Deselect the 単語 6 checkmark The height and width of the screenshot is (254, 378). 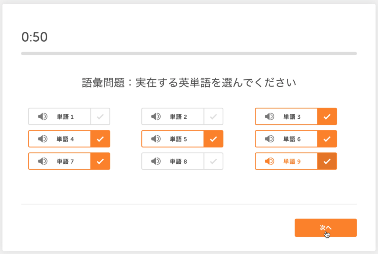click(x=327, y=139)
